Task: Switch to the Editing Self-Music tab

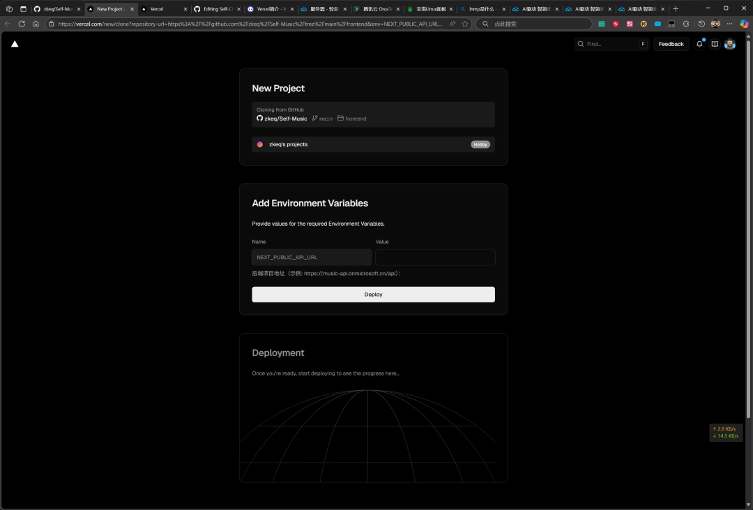Action: click(217, 9)
